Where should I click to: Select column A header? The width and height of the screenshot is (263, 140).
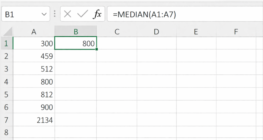click(34, 32)
